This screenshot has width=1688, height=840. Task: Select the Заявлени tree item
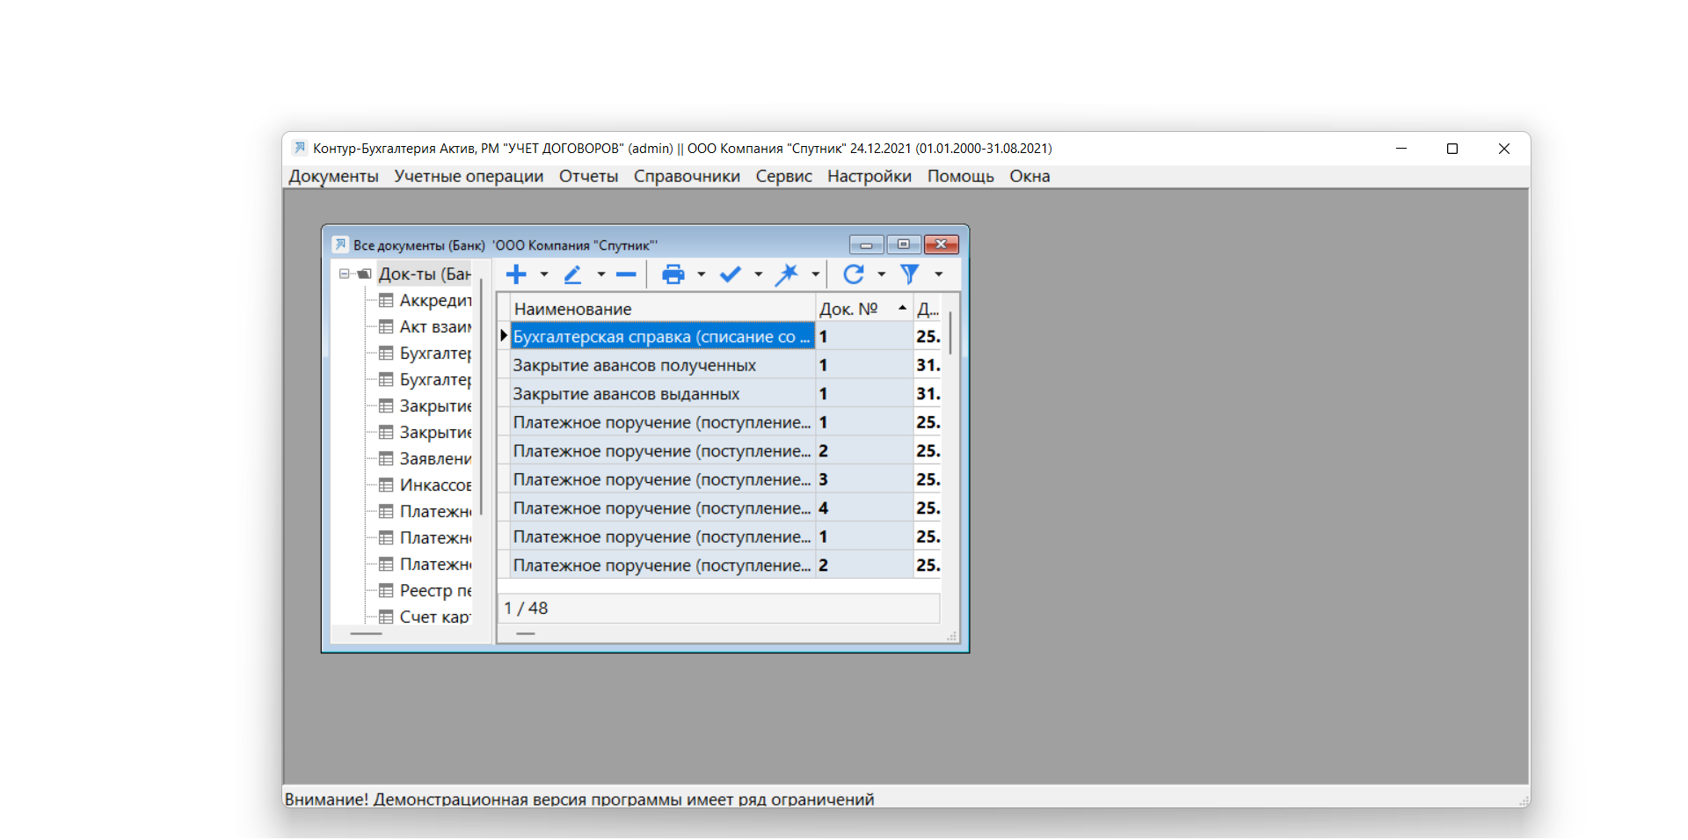click(x=435, y=458)
